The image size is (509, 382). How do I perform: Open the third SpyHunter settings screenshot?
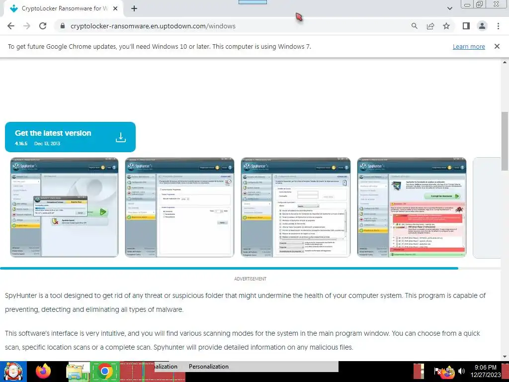pyautogui.click(x=296, y=207)
